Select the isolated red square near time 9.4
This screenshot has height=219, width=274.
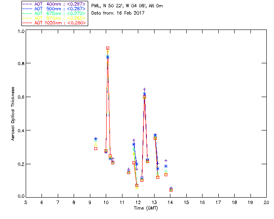click(95, 148)
